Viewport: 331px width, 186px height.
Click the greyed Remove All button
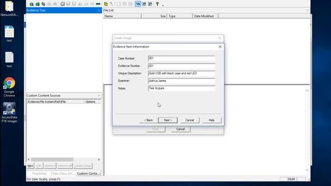click(x=65, y=166)
